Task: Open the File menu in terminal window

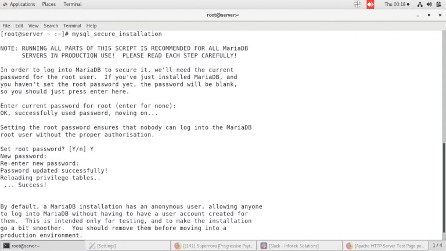Action: [x=6, y=26]
